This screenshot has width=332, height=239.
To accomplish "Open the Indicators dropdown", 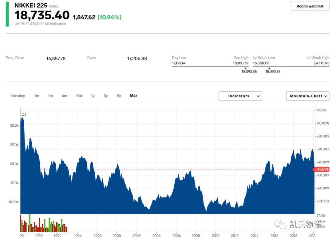I will coord(240,96).
